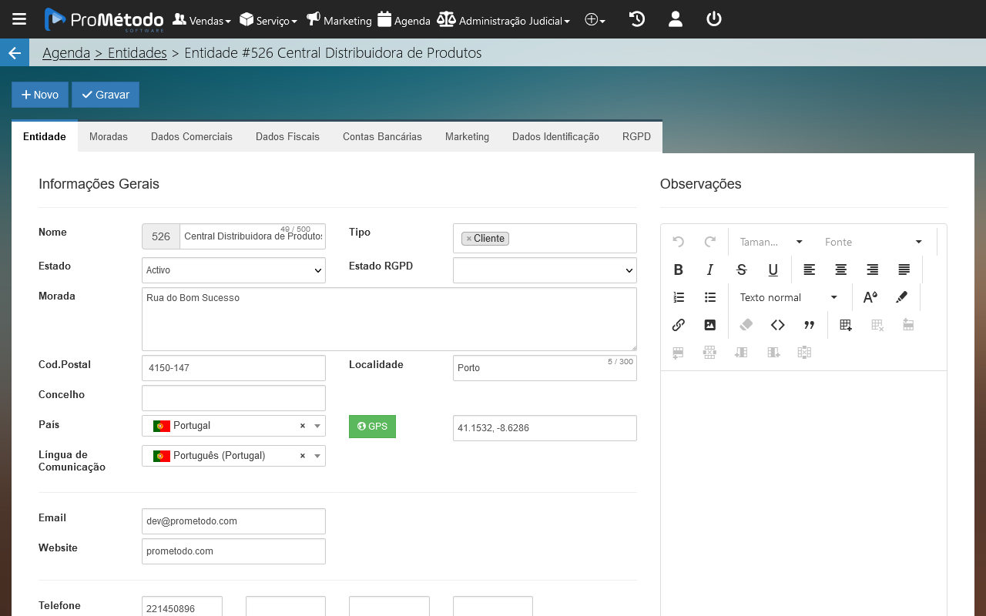
Task: Expand the Estado RGPD dropdown
Action: tap(545, 270)
